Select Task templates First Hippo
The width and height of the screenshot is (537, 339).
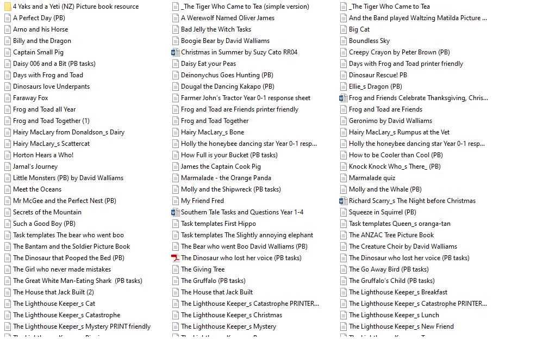[218, 224]
